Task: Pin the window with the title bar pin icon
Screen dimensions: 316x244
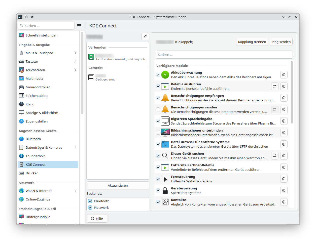Action: (x=32, y=17)
